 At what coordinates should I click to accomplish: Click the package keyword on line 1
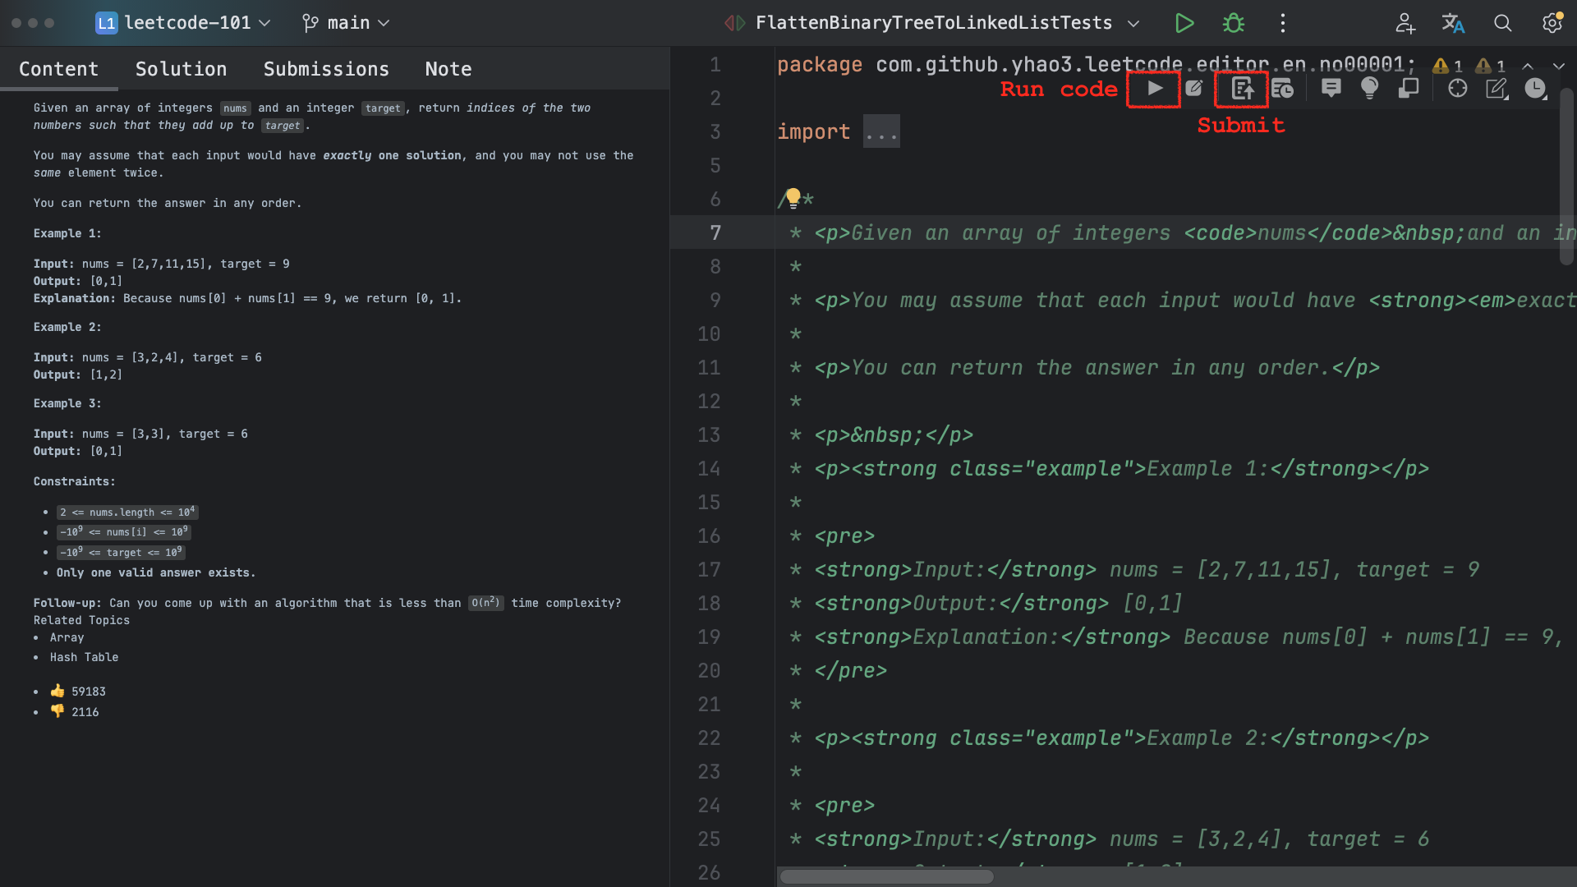pos(820,64)
